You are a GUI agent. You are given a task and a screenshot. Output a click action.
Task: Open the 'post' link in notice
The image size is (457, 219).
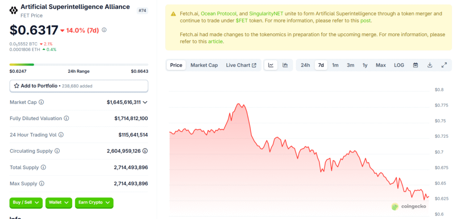tap(366, 21)
